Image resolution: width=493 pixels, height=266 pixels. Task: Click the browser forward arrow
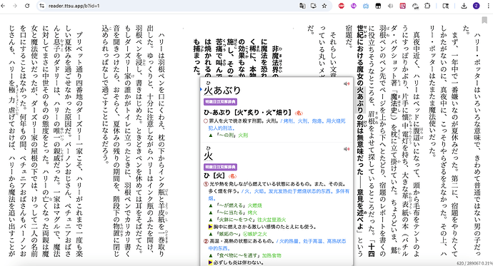click(15, 6)
